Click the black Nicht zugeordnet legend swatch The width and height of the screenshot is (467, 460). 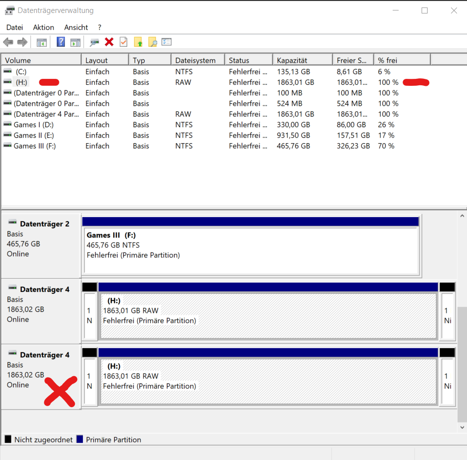click(x=8, y=439)
